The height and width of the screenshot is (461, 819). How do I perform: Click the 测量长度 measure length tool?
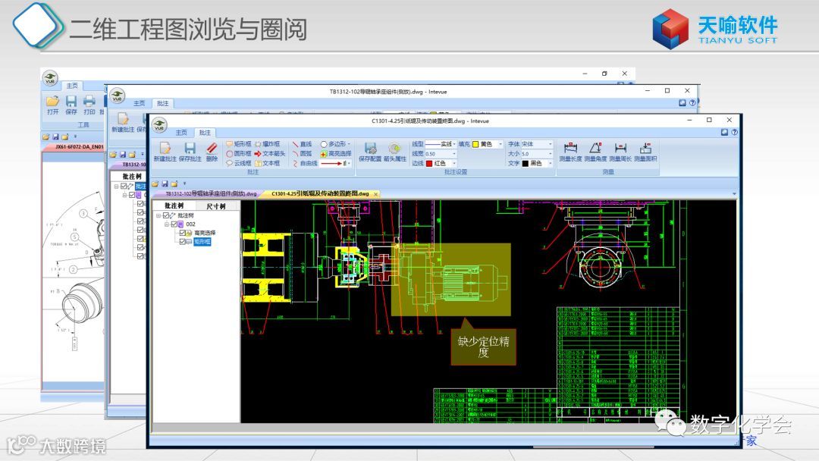pos(570,152)
